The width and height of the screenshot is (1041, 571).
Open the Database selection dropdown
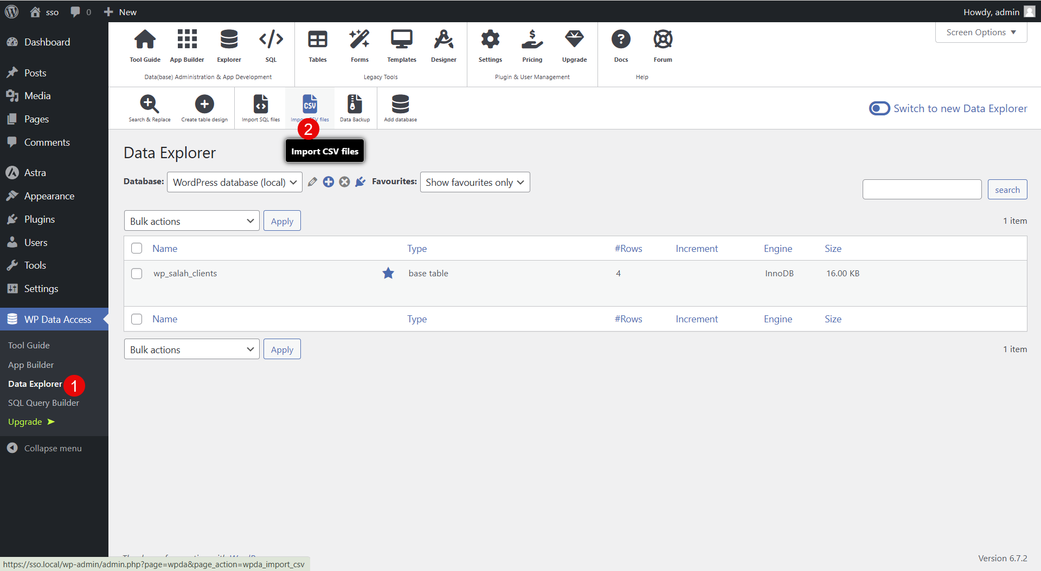235,183
